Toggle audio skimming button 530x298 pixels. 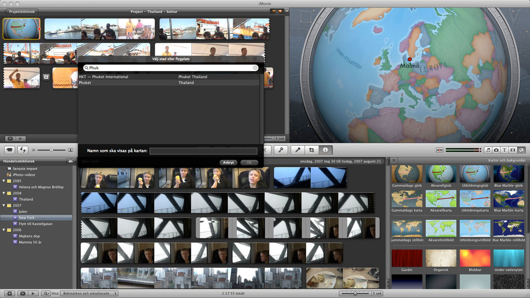coord(440,150)
